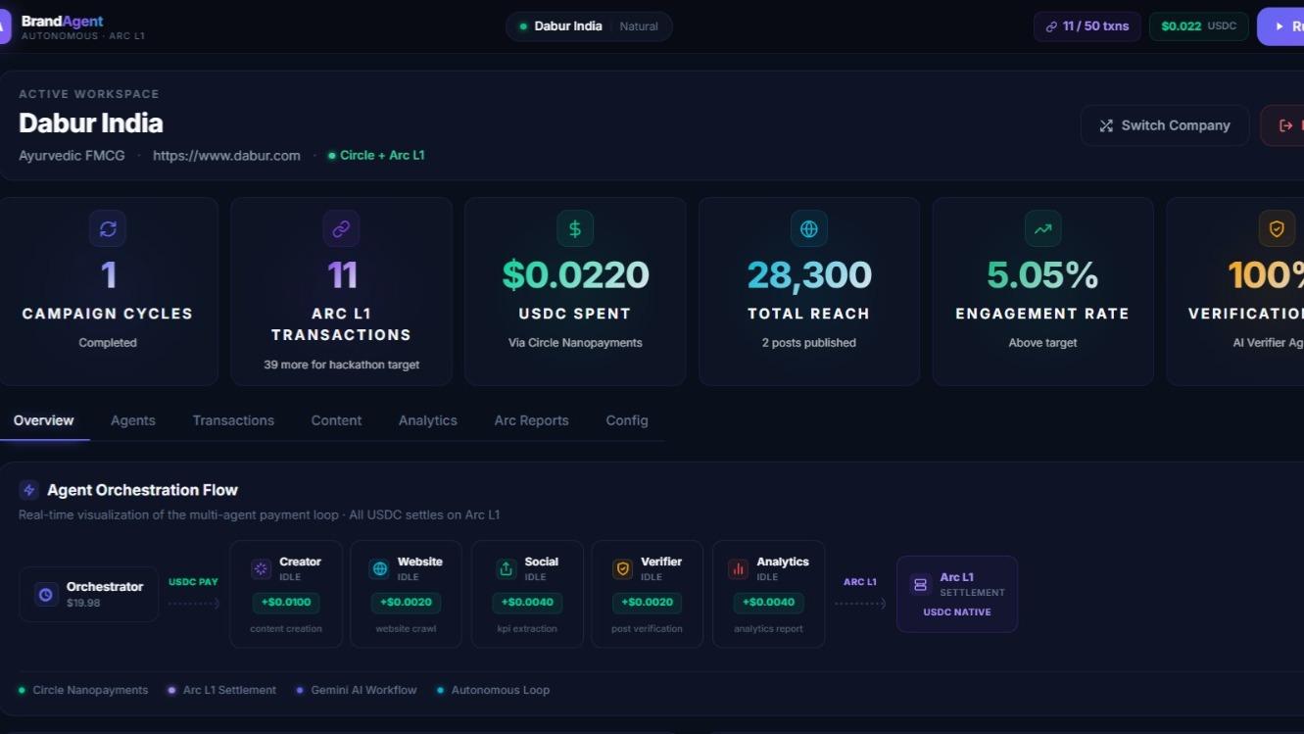Click the USDC spent dollar icon
Screen dimensions: 1304x734
pos(575,229)
